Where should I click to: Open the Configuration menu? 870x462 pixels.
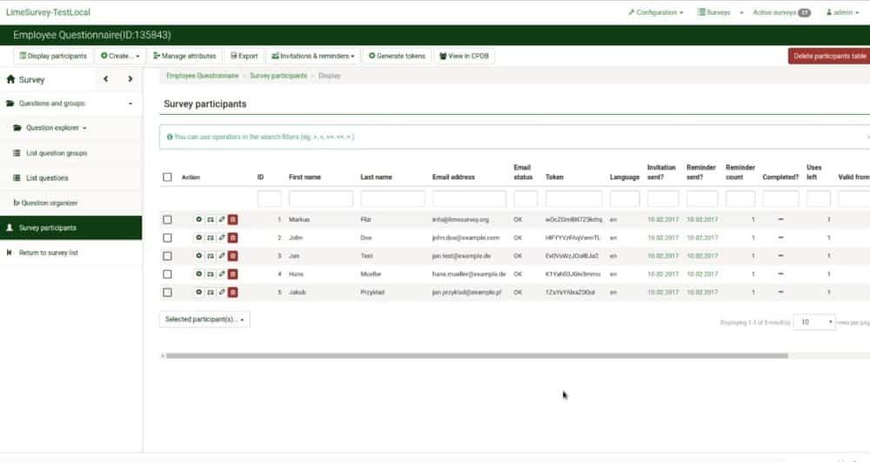[x=655, y=12]
